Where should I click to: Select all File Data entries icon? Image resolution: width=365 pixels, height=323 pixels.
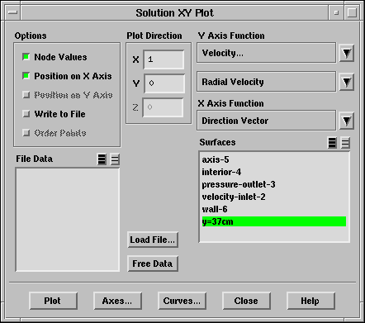pyautogui.click(x=102, y=159)
